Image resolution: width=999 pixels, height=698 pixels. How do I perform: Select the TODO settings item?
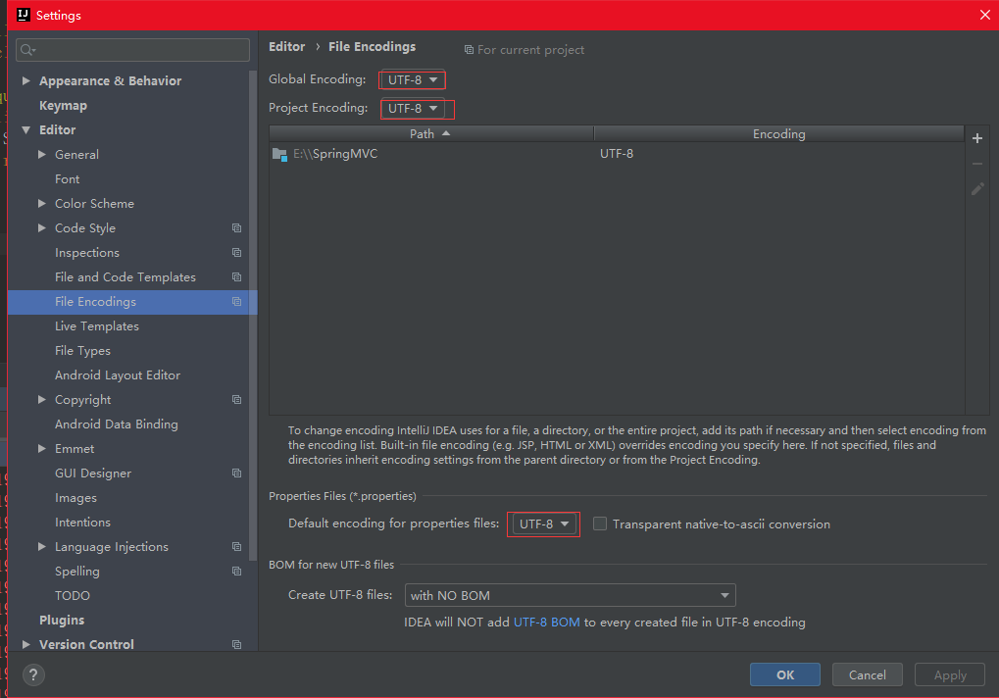[72, 596]
